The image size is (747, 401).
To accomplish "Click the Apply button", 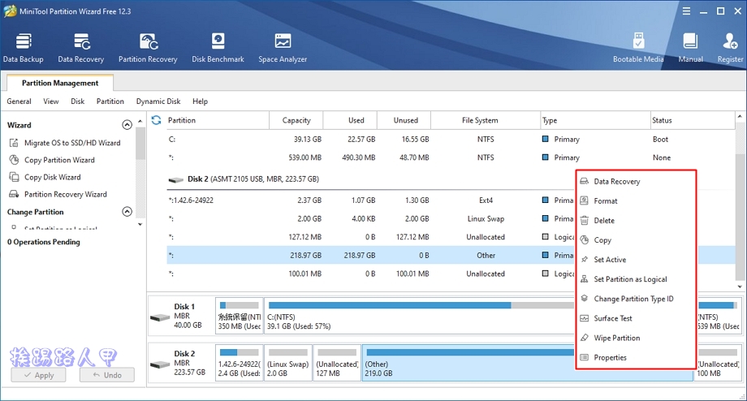I will pyautogui.click(x=38, y=375).
